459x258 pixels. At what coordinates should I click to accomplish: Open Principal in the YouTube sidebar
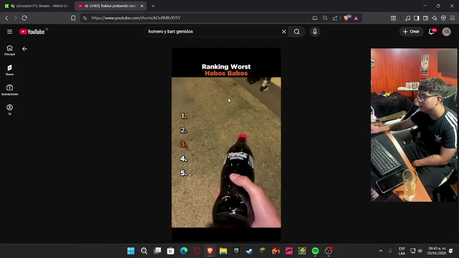(x=10, y=51)
